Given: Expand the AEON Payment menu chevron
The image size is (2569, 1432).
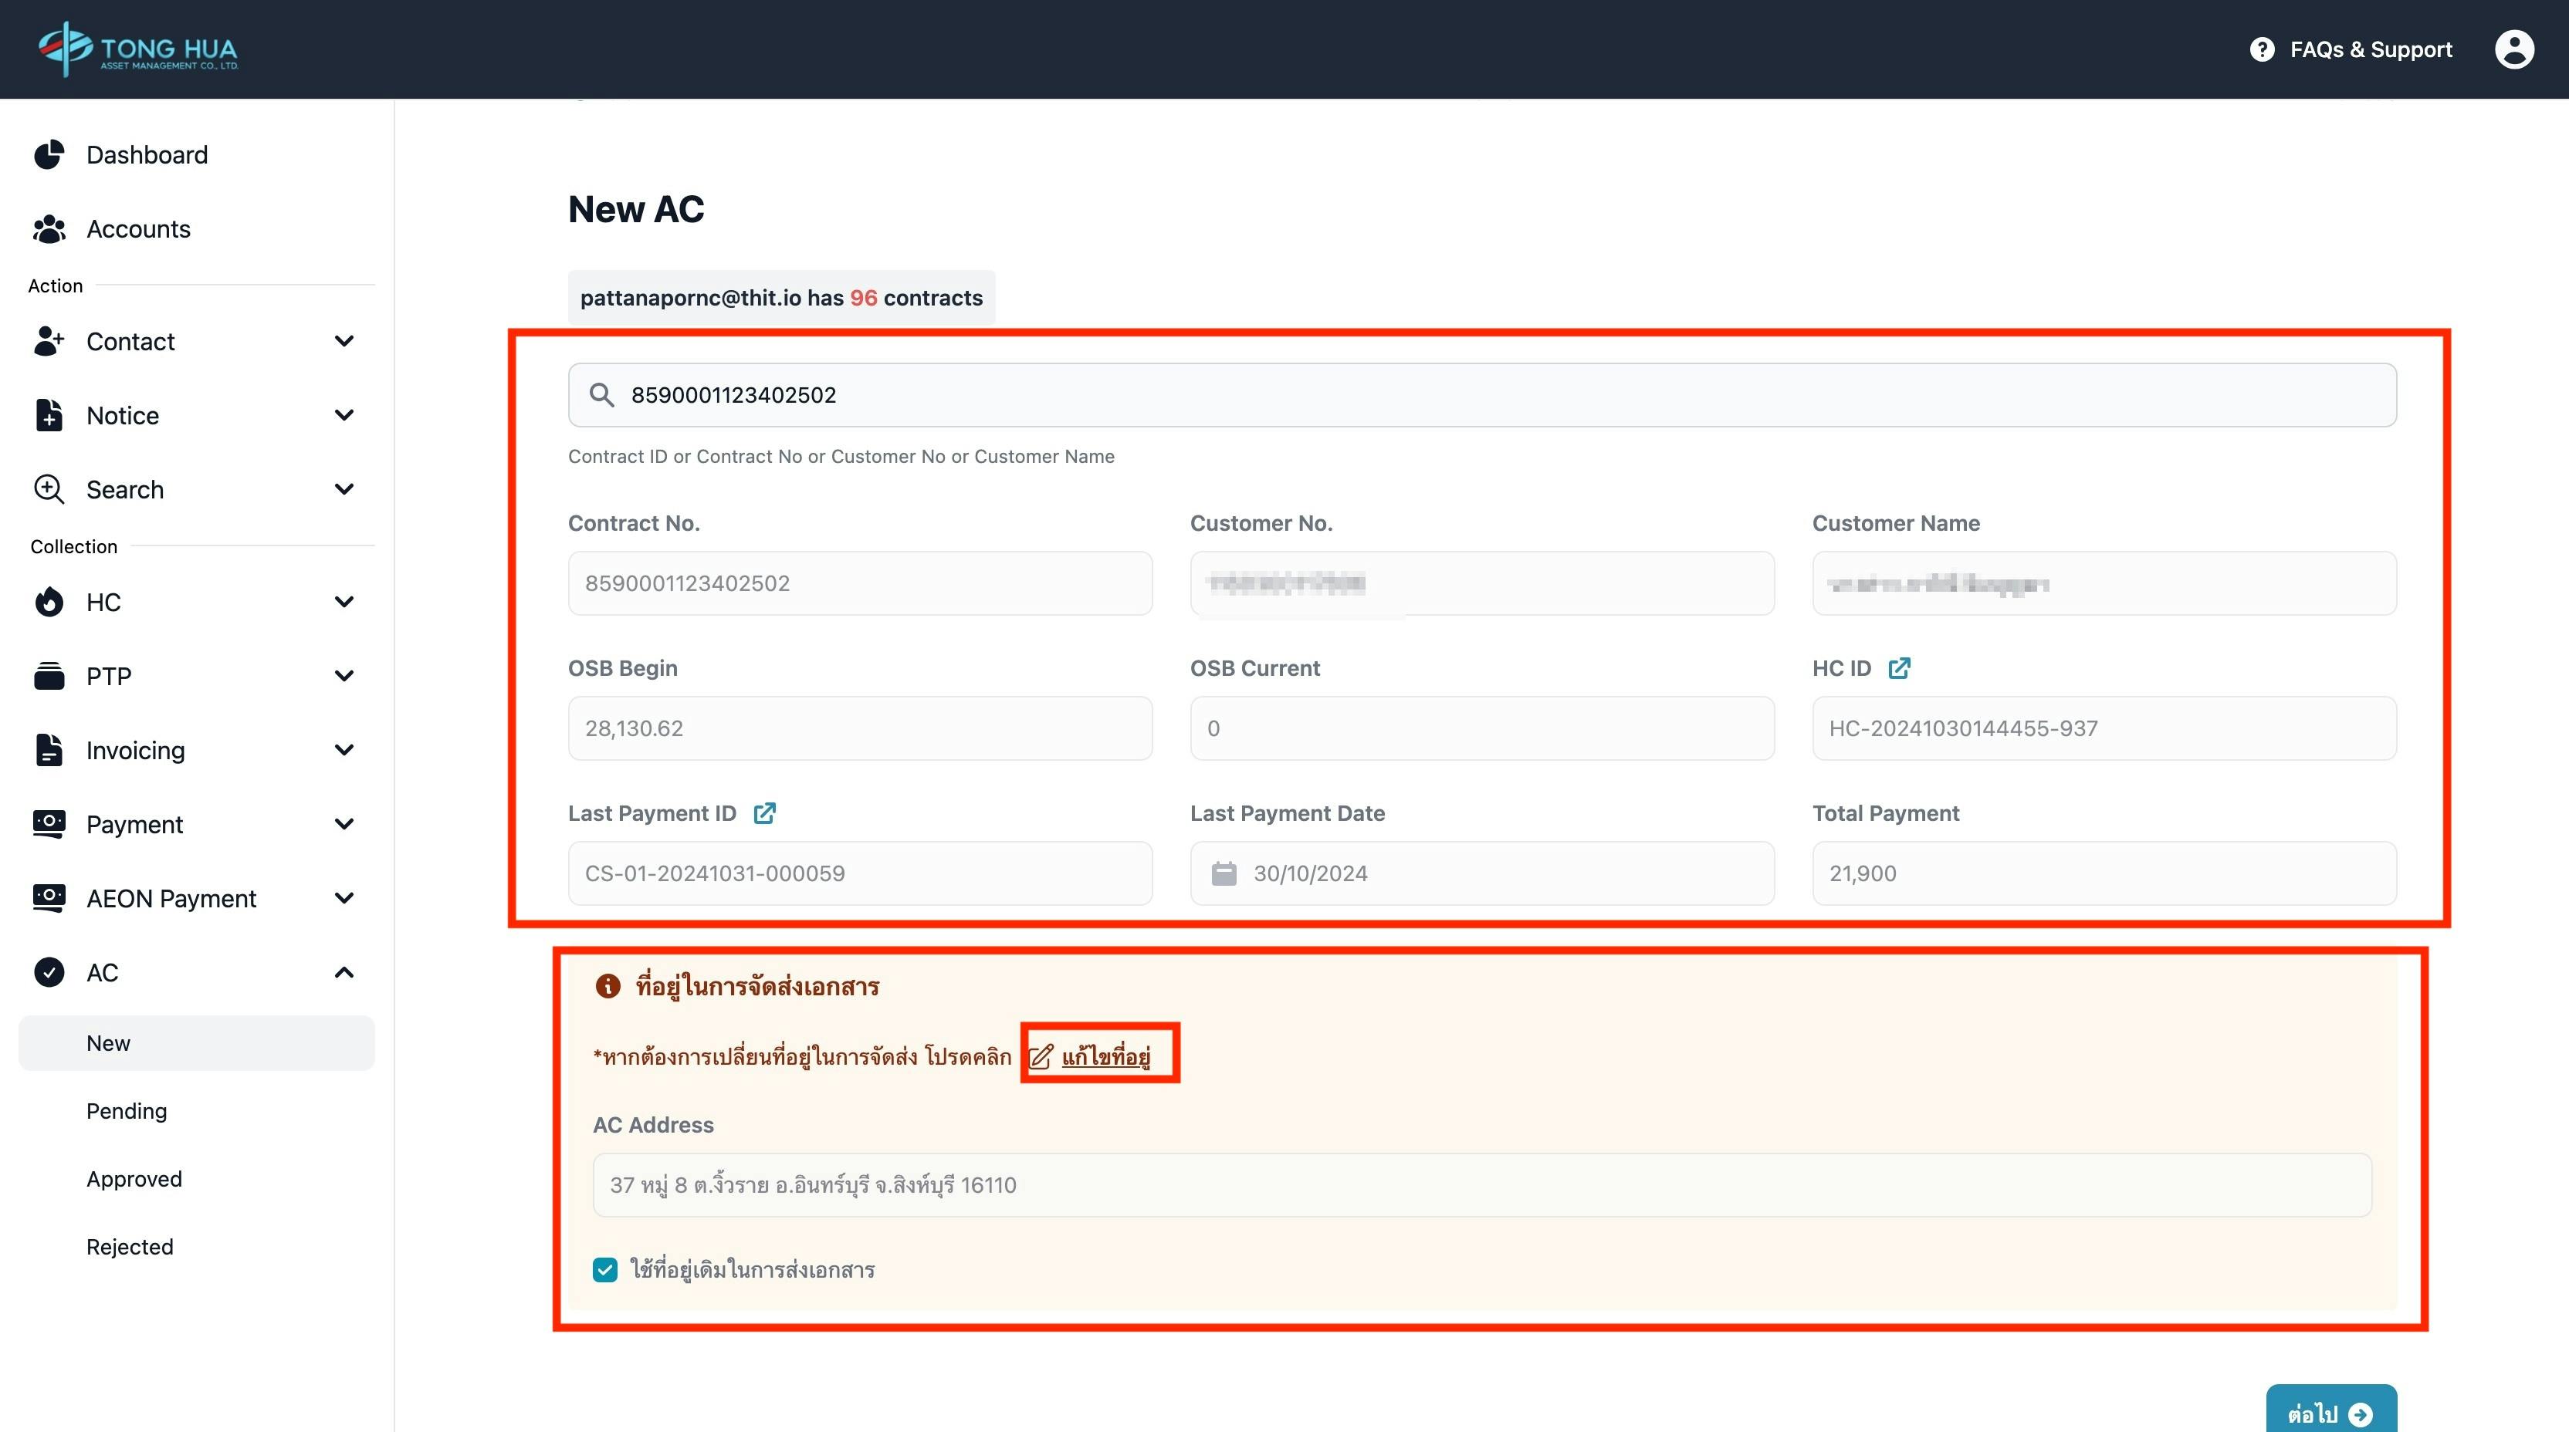Looking at the screenshot, I should point(344,898).
